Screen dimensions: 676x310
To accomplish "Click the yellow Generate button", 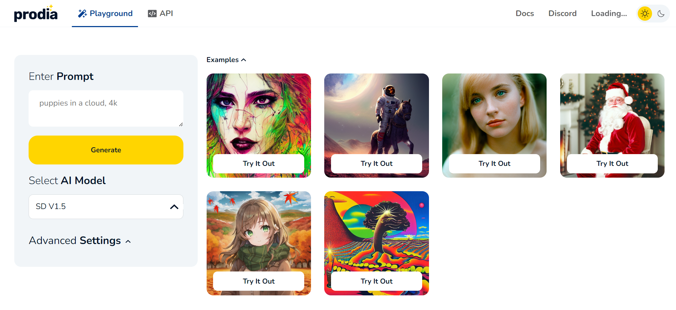I will pyautogui.click(x=106, y=150).
